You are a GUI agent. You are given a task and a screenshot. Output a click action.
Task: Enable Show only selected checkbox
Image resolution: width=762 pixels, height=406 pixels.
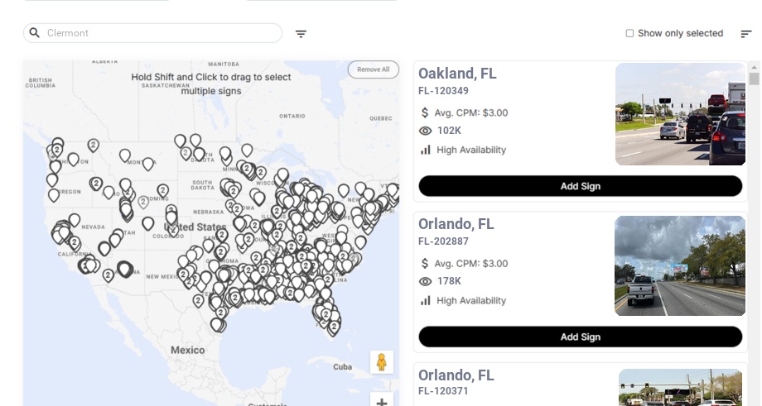pos(629,34)
